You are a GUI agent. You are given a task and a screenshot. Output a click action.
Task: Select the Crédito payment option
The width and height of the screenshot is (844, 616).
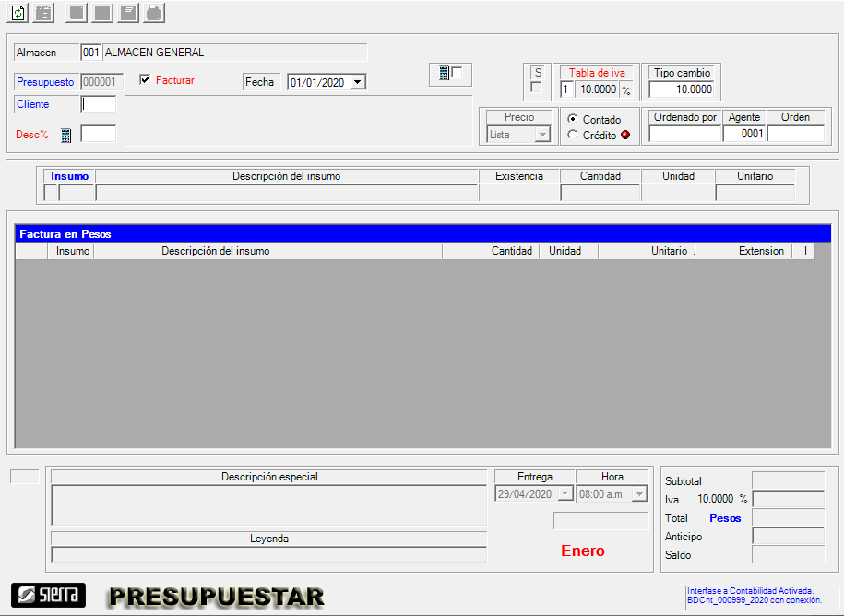coord(573,135)
